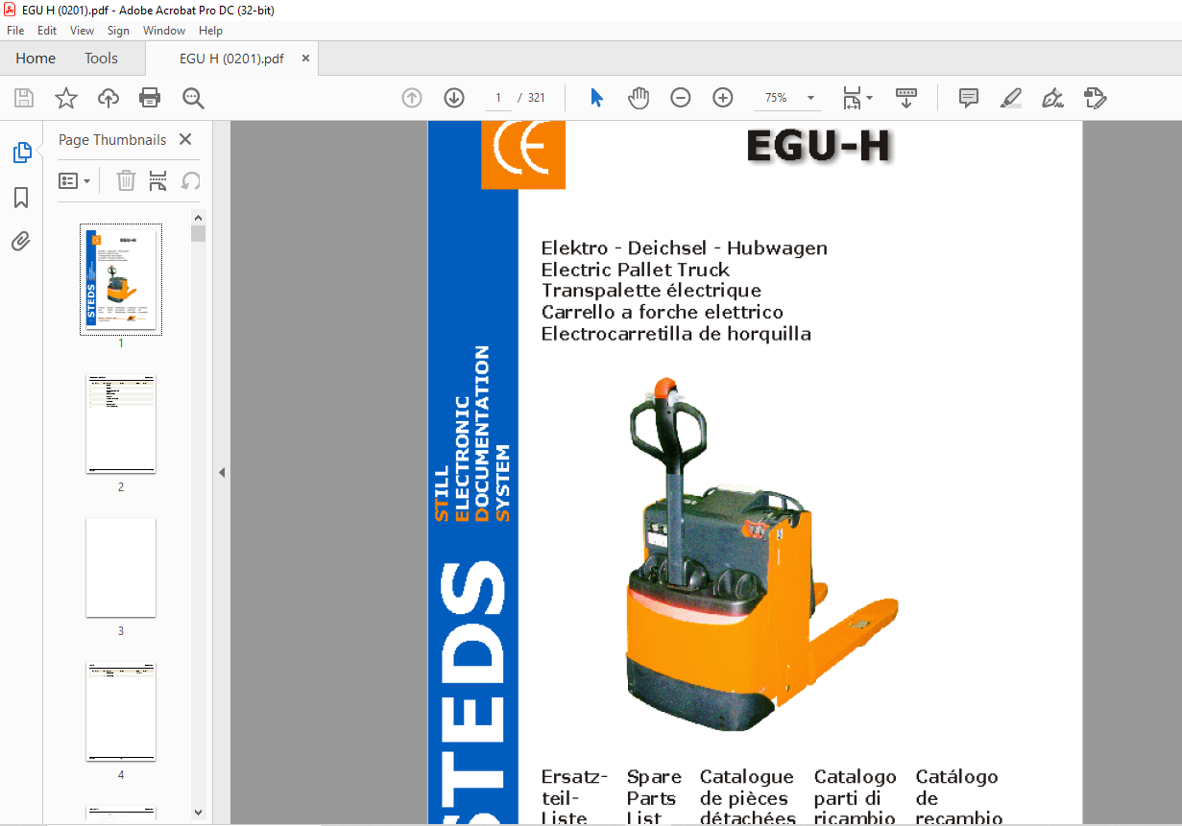Open the find text magnifier
Screen dimensions: 1182x826
(193, 98)
